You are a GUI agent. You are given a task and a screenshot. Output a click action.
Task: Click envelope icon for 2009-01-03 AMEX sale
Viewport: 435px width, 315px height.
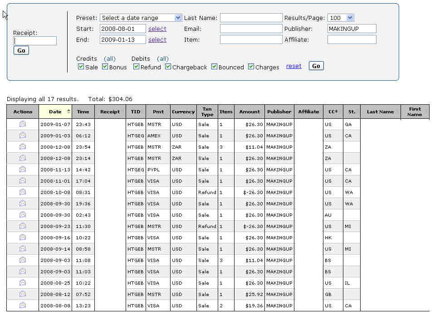[x=23, y=135]
